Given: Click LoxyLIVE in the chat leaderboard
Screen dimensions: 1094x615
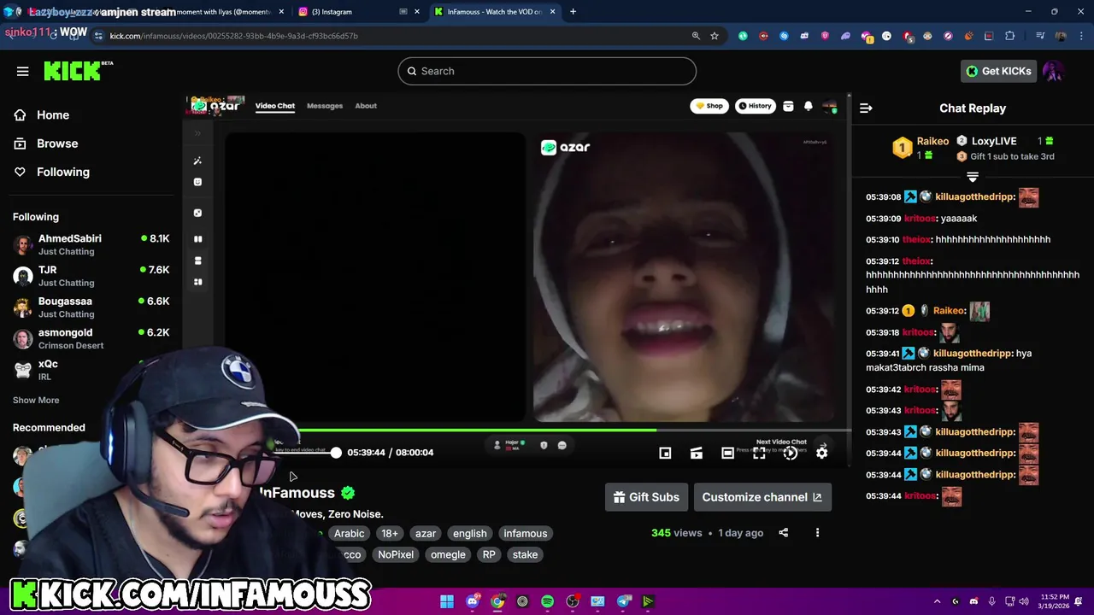Looking at the screenshot, I should 994,141.
